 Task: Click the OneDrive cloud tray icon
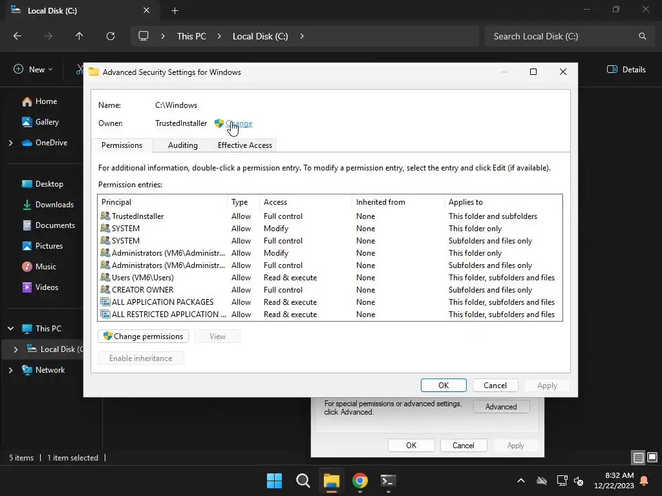[x=542, y=480]
